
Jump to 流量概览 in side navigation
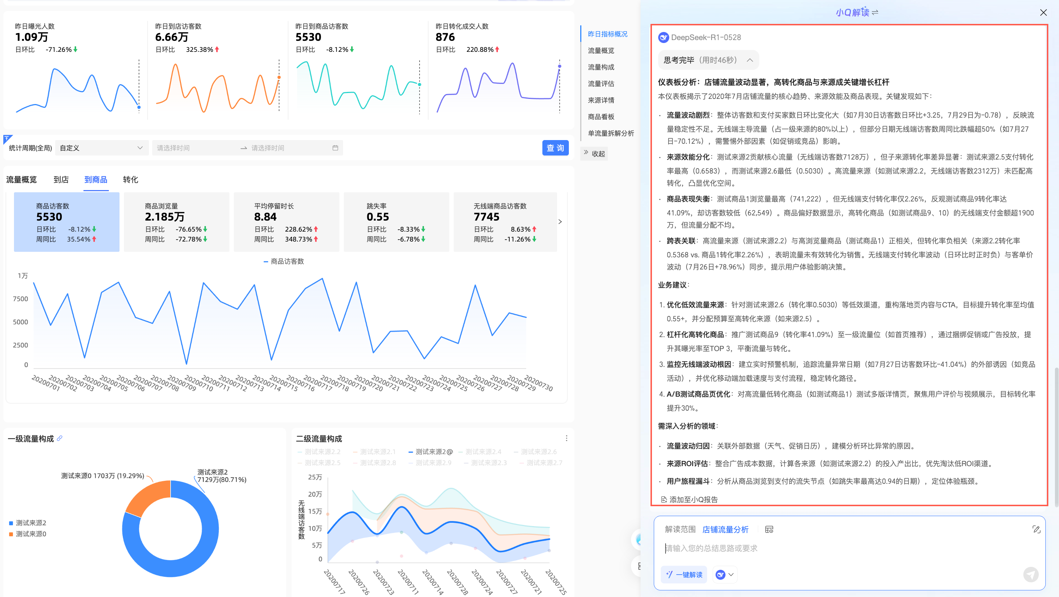tap(600, 50)
